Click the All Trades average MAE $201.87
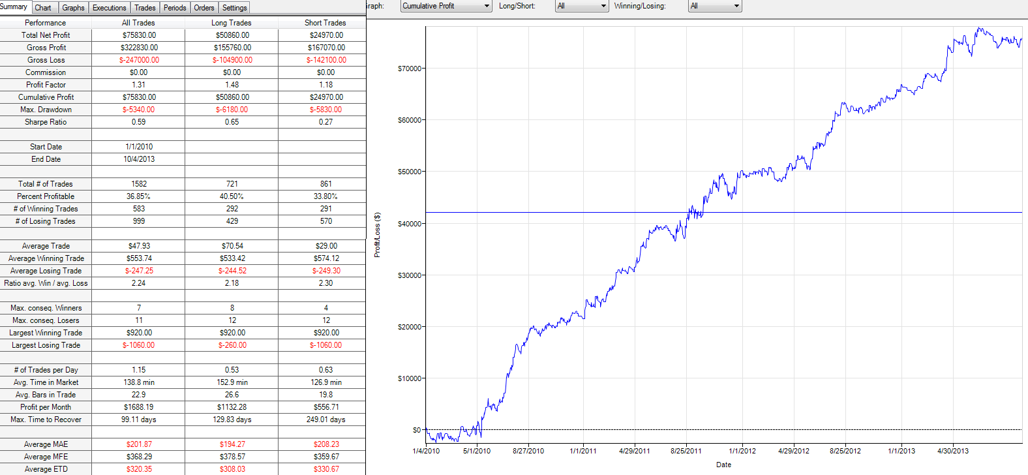The image size is (1028, 475). tap(139, 444)
